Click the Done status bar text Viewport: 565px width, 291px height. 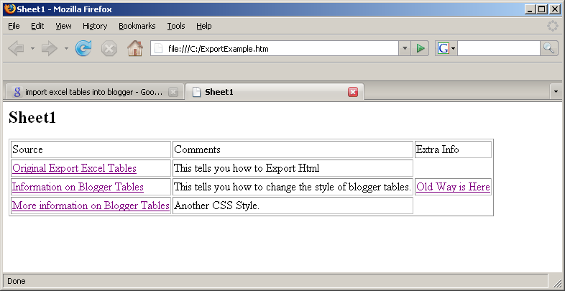[17, 281]
